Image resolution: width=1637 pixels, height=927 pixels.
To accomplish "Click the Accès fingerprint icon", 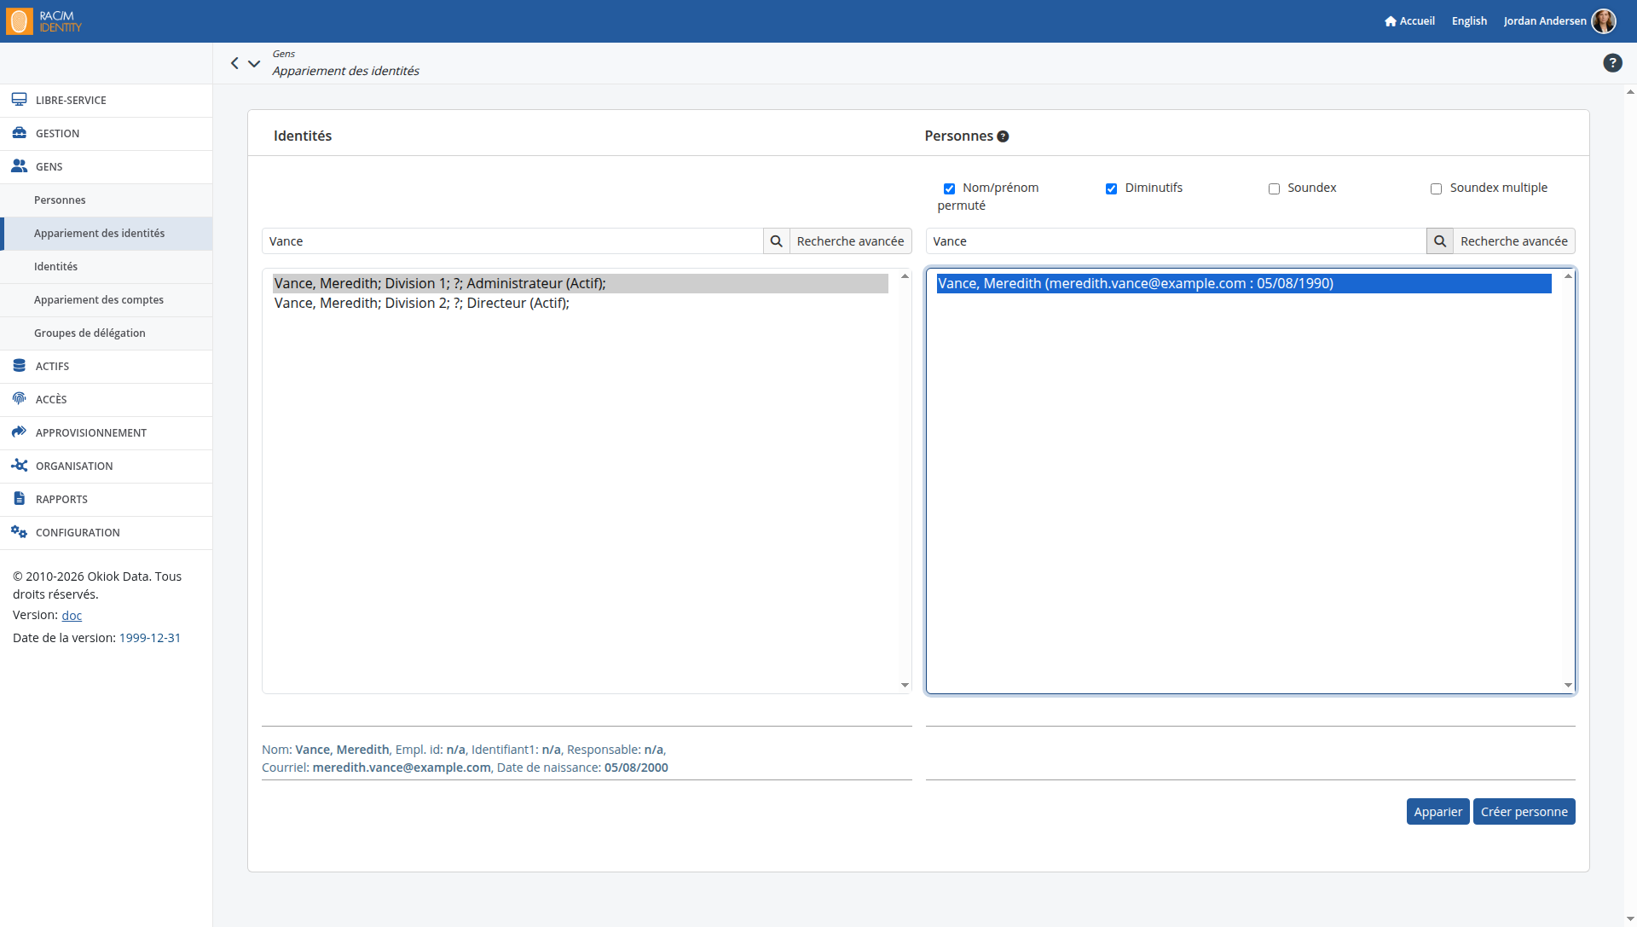I will (x=19, y=399).
